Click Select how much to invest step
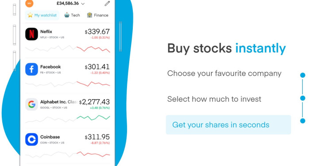332x166 pixels. coord(214,99)
